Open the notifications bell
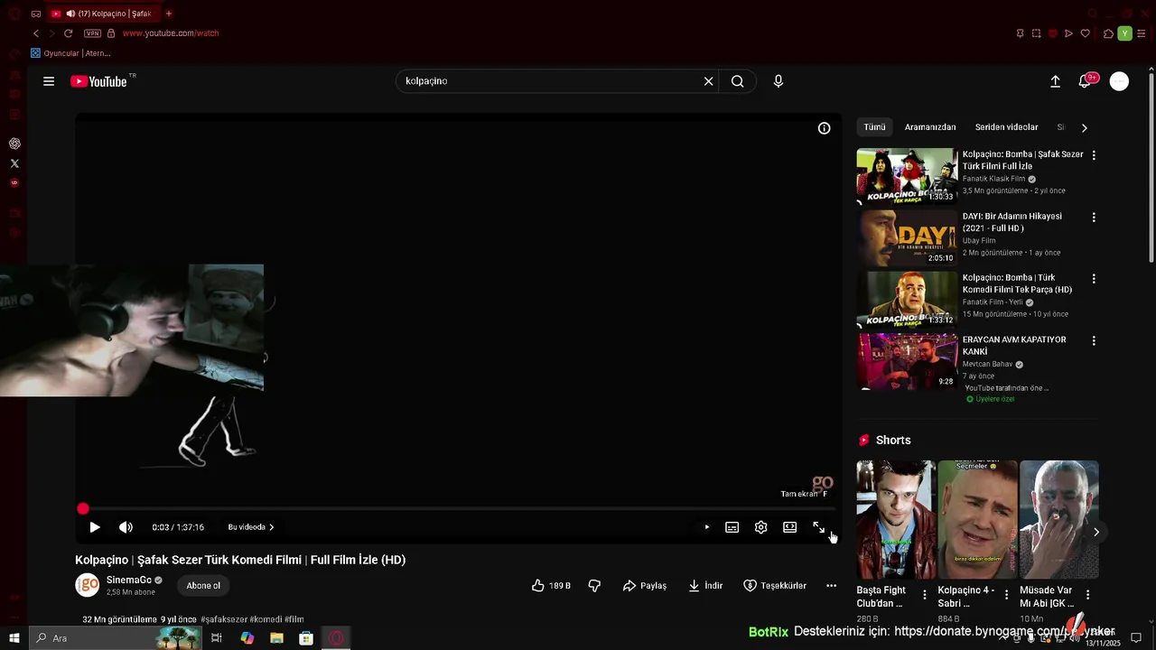This screenshot has height=650, width=1156. pos(1085,81)
